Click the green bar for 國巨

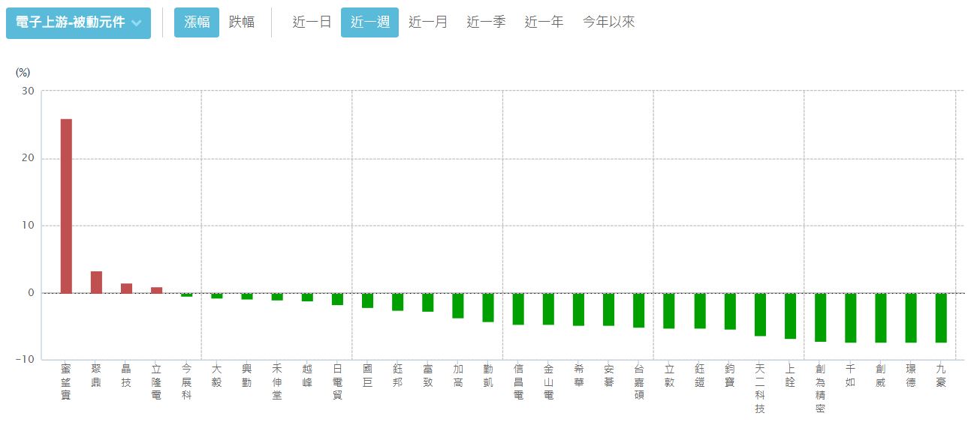point(368,301)
